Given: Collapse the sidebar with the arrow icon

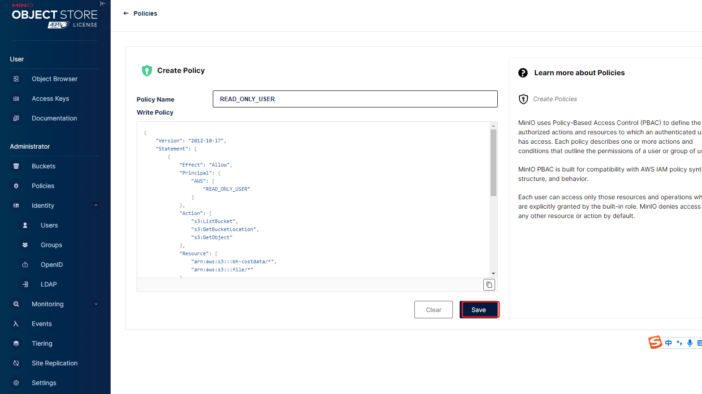Looking at the screenshot, I should point(103,4).
